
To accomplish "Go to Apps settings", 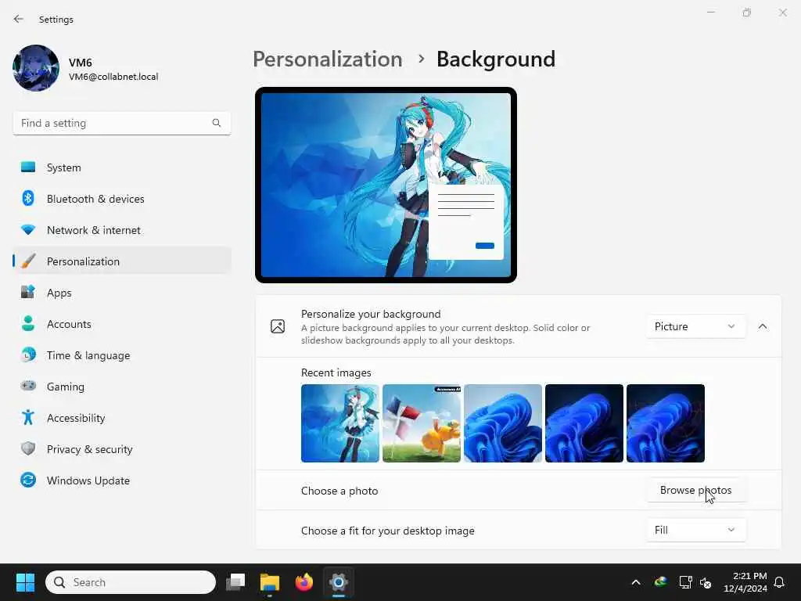I will 121,293.
